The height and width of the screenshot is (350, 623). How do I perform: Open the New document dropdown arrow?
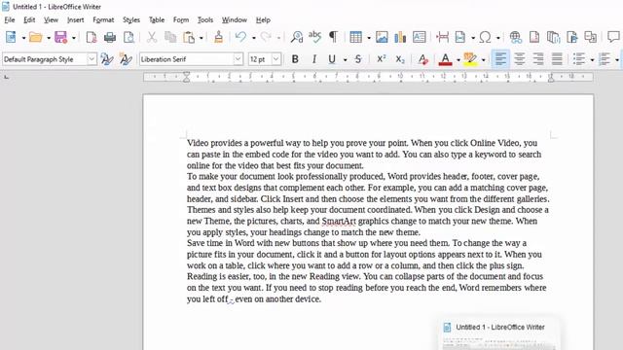pos(23,38)
